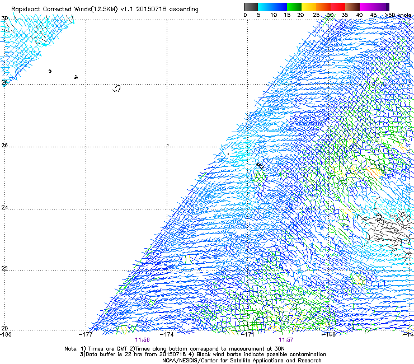Screen dimensions: 414x364
Task: Click the '-174' longitude label
Action: tap(167, 334)
